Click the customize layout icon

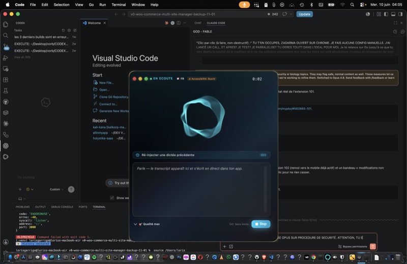379,14
